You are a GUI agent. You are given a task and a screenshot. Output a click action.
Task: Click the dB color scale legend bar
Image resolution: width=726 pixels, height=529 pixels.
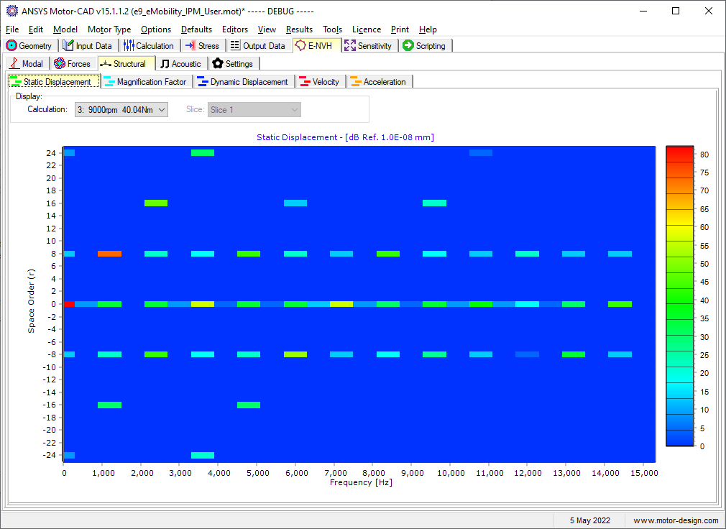pyautogui.click(x=680, y=295)
